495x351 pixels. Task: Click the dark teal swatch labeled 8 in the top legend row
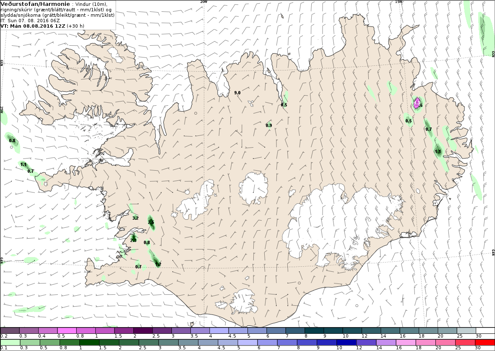click(x=314, y=330)
